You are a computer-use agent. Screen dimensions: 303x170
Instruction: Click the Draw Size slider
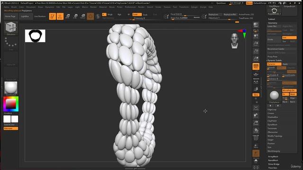coord(185,18)
